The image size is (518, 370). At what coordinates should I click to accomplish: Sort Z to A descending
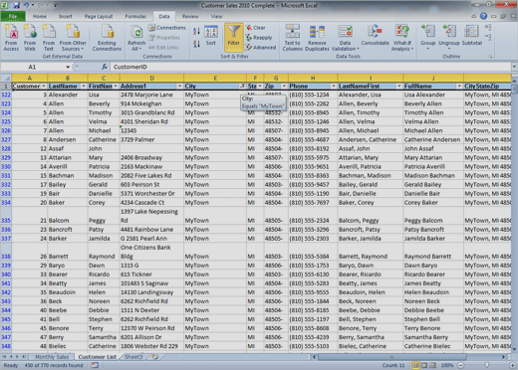click(x=196, y=44)
